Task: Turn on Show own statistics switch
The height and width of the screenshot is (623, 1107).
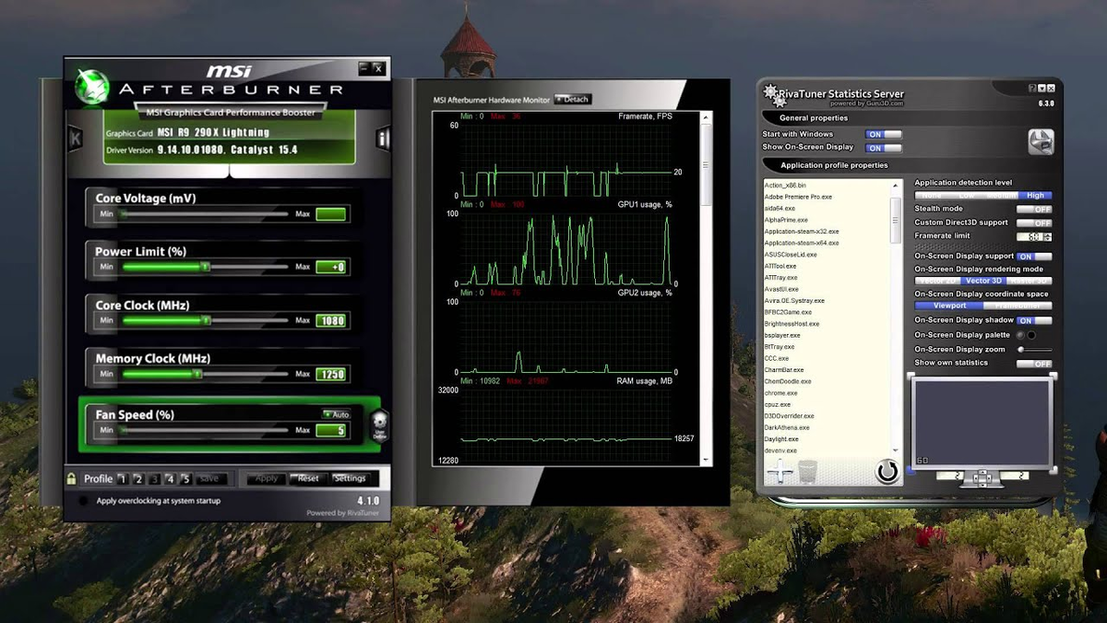Action: click(1034, 364)
